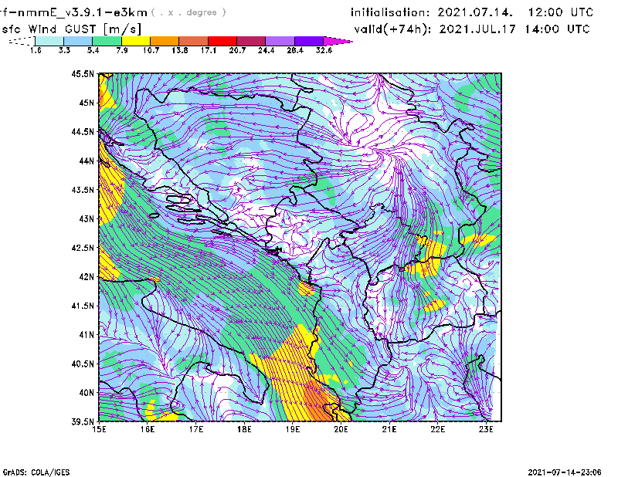This screenshot has height=477, width=618.
Task: Click the red 17.1–20.7 legend swatch
Action: pos(222,41)
